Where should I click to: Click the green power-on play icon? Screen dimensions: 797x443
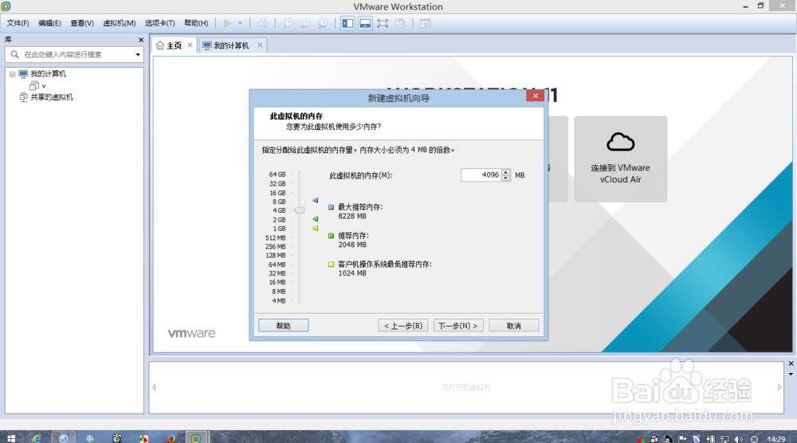(x=228, y=23)
